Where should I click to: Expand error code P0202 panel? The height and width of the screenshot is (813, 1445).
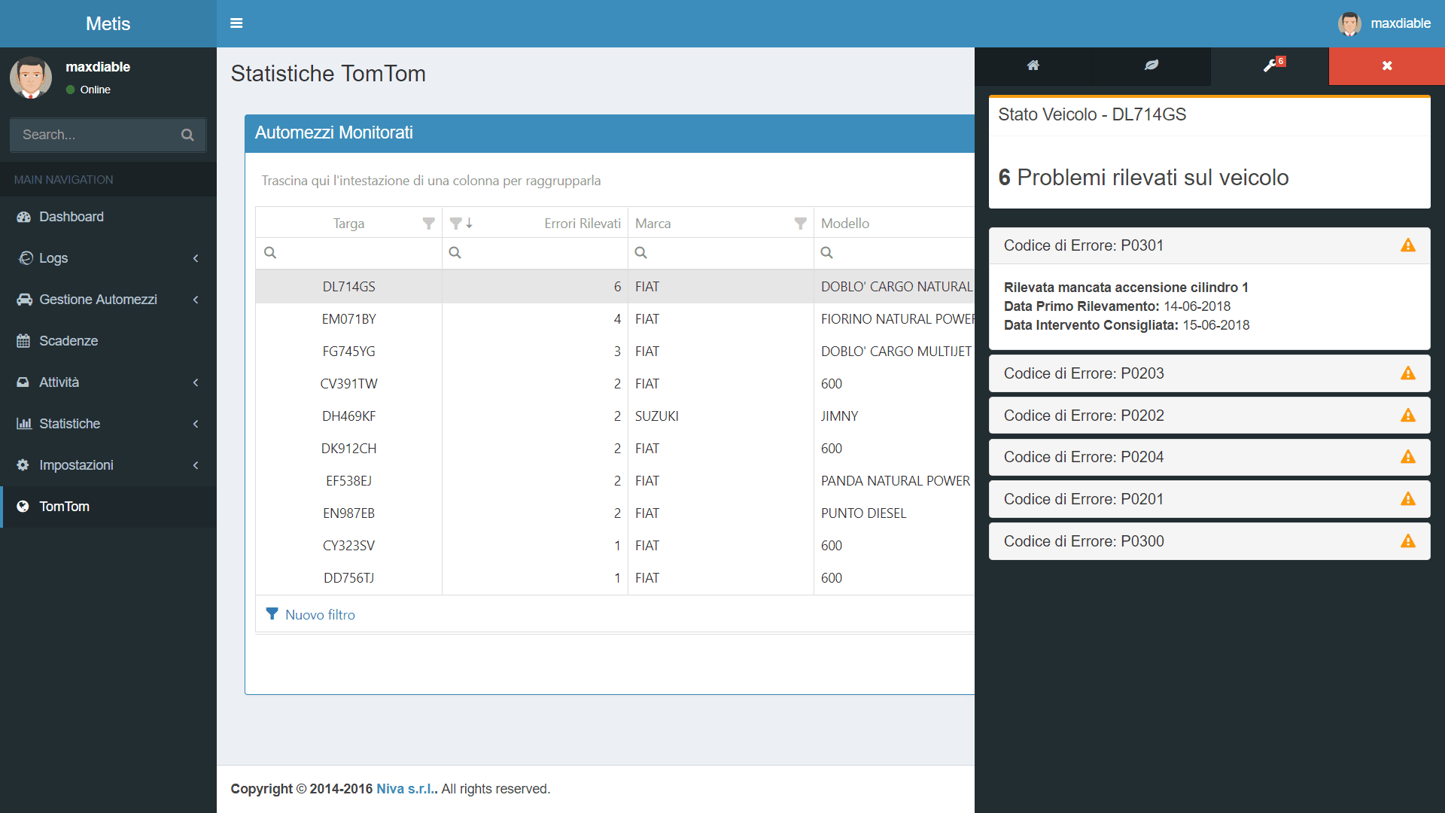click(1209, 416)
